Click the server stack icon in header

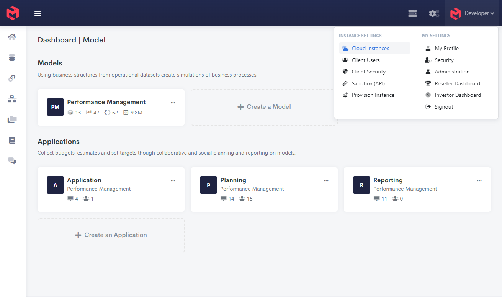click(x=412, y=13)
